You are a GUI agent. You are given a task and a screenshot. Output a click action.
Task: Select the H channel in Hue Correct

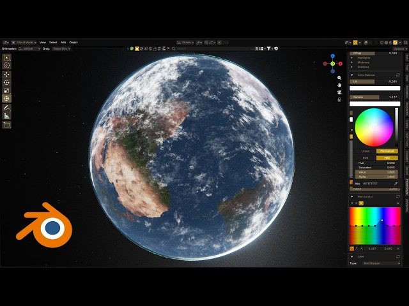[351, 203]
